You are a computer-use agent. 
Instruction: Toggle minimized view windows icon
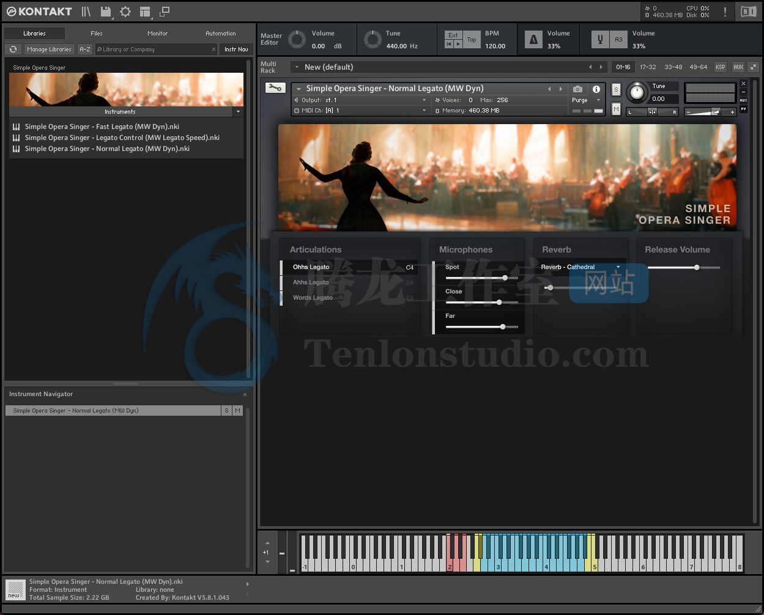click(164, 12)
